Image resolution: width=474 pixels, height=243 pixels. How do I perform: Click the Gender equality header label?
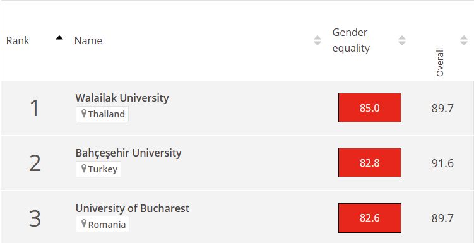[x=351, y=40]
